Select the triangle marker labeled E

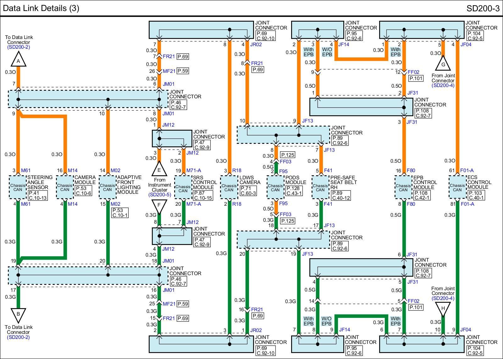tap(159, 170)
